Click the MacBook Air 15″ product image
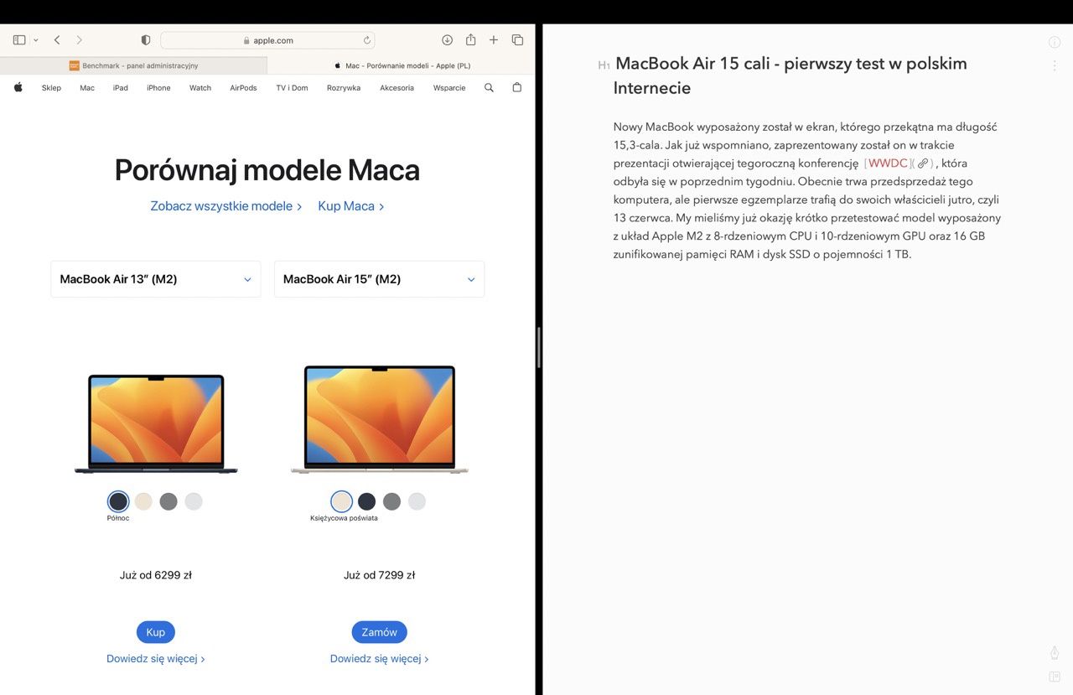This screenshot has height=695, width=1073. (380, 419)
